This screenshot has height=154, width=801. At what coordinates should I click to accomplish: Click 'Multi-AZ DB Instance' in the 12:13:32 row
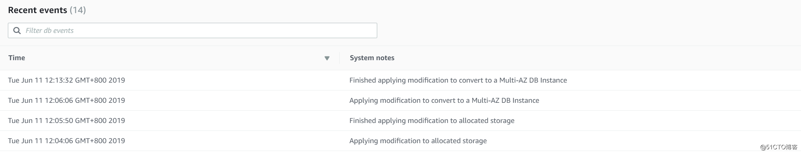click(x=533, y=80)
